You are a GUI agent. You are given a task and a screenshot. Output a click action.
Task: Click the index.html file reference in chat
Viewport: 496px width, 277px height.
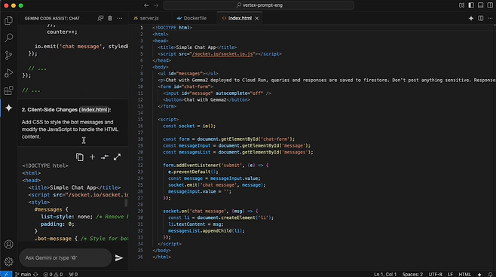click(94, 110)
